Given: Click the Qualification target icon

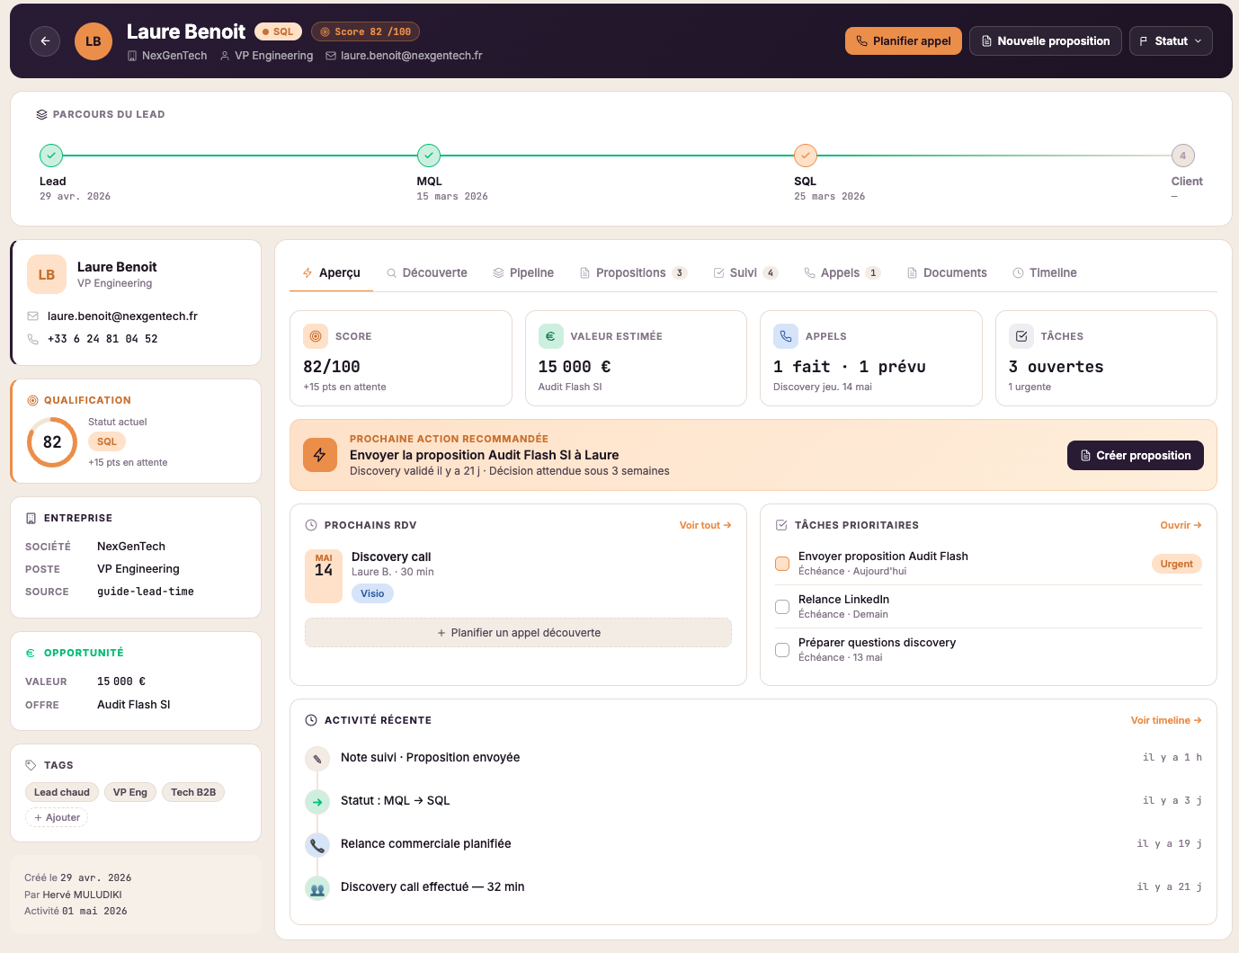Looking at the screenshot, I should pyautogui.click(x=32, y=400).
